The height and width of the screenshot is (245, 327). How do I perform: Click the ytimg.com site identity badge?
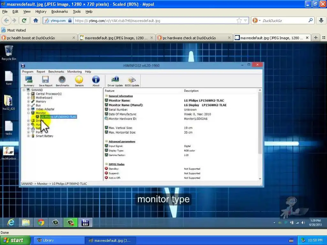click(58, 21)
